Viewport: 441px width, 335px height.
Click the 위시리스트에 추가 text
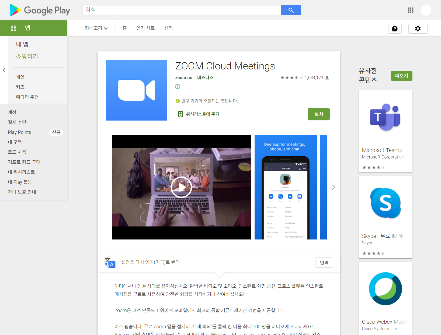pos(203,114)
